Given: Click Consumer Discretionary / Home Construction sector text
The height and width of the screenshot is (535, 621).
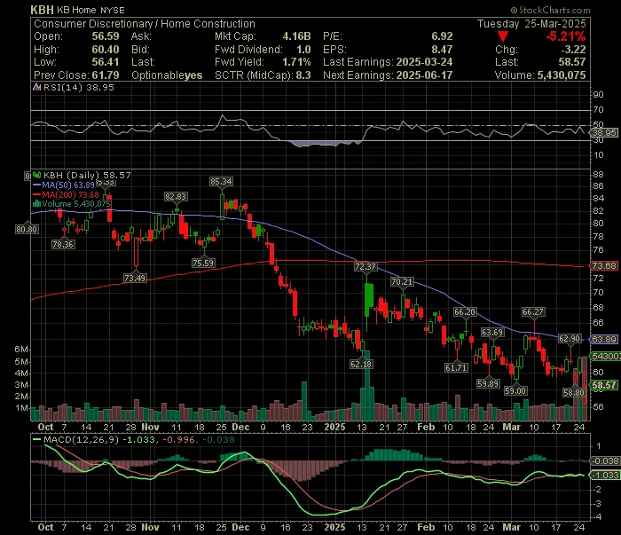Looking at the screenshot, I should (x=144, y=24).
